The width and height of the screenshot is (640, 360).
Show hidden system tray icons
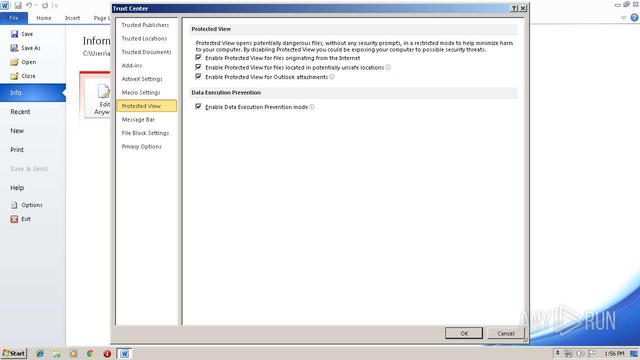558,353
